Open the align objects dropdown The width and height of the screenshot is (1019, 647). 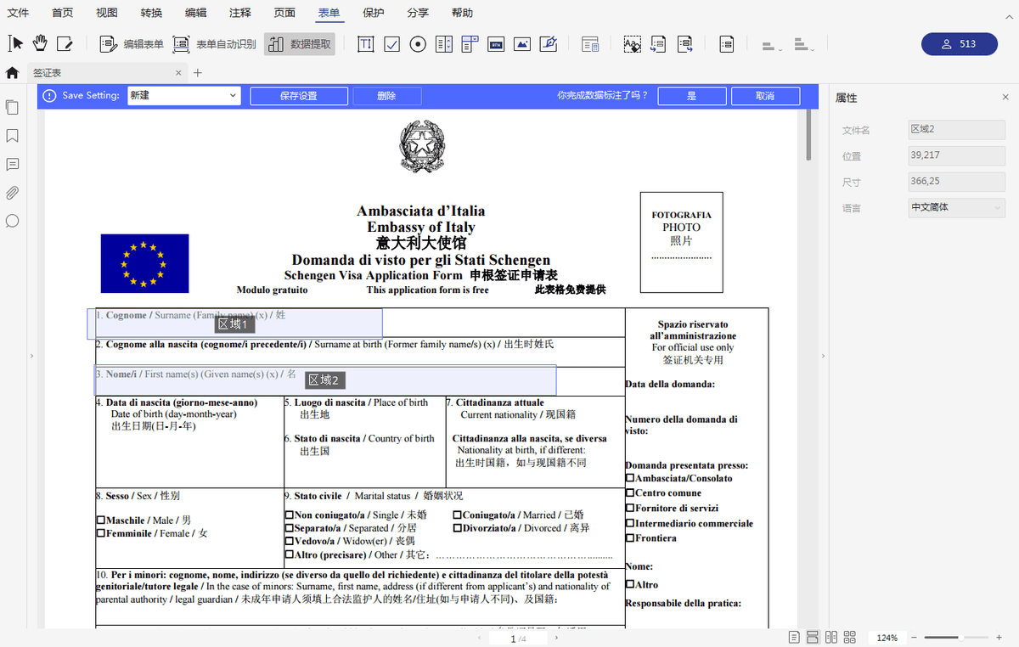point(771,45)
